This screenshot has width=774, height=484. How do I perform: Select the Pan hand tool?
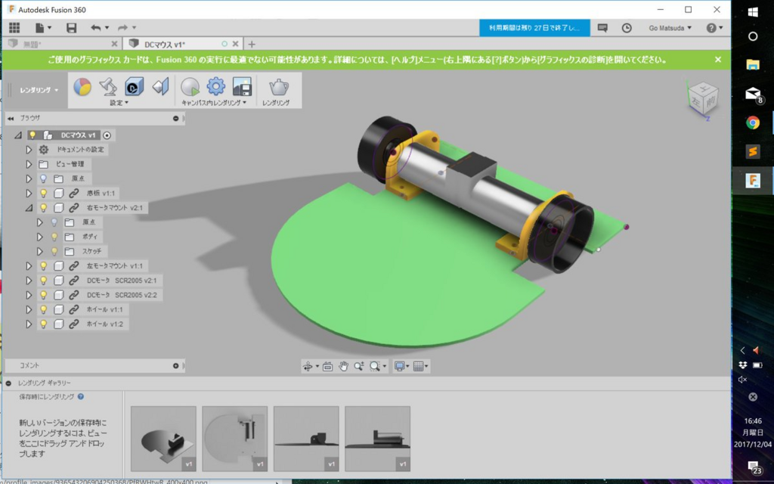(343, 366)
